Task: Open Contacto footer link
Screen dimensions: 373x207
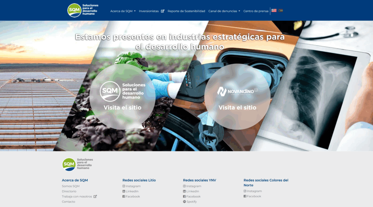Action: (68, 202)
